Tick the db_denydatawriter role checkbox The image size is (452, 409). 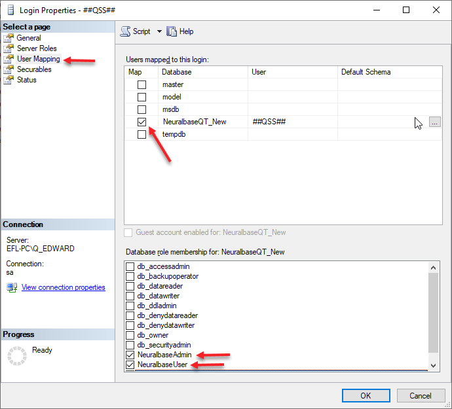point(130,325)
